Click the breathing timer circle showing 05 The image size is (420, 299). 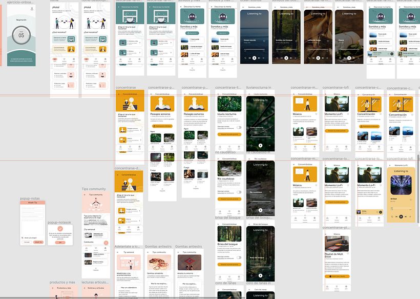click(21, 35)
